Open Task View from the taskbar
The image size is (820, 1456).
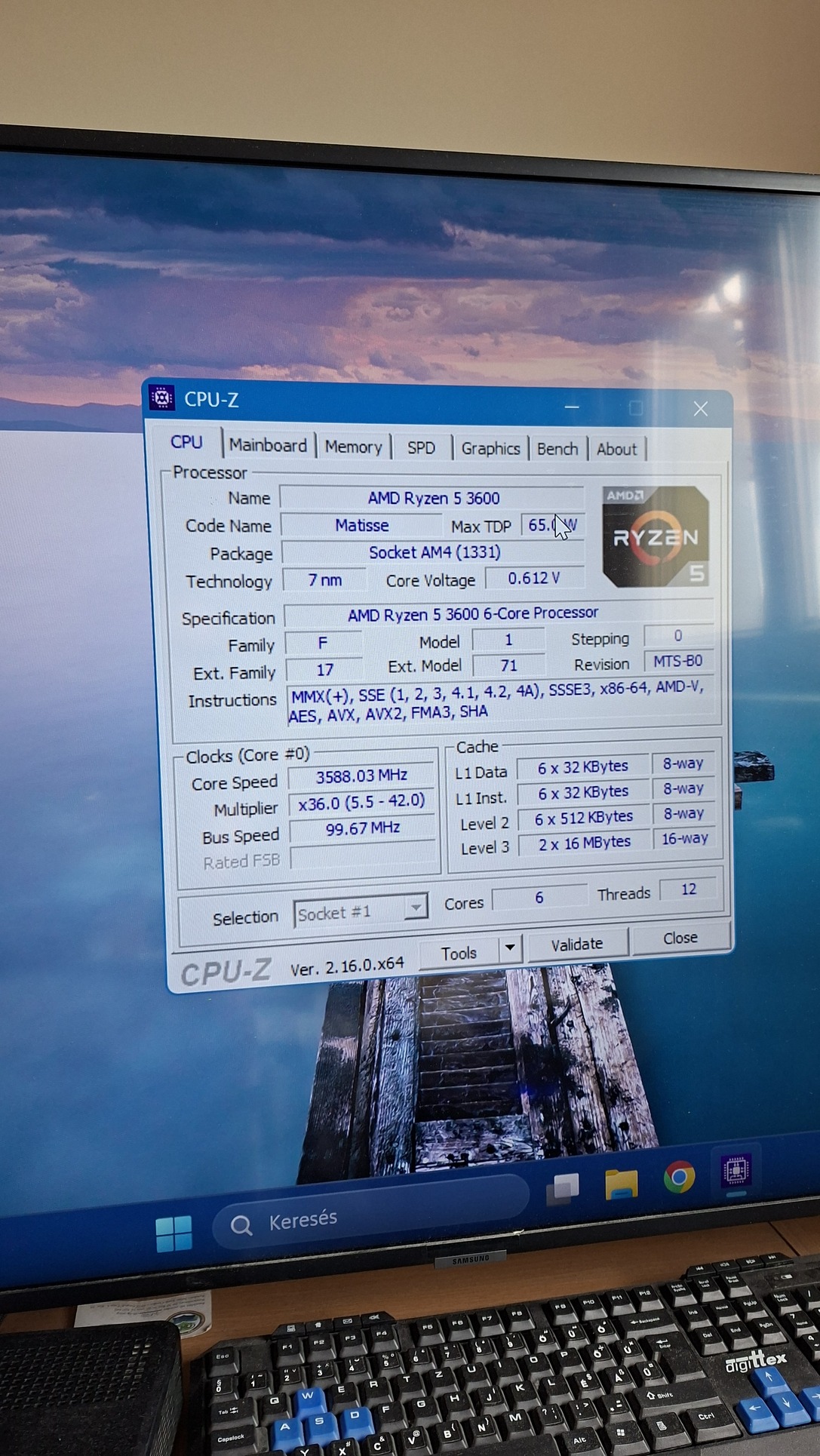pos(563,1188)
